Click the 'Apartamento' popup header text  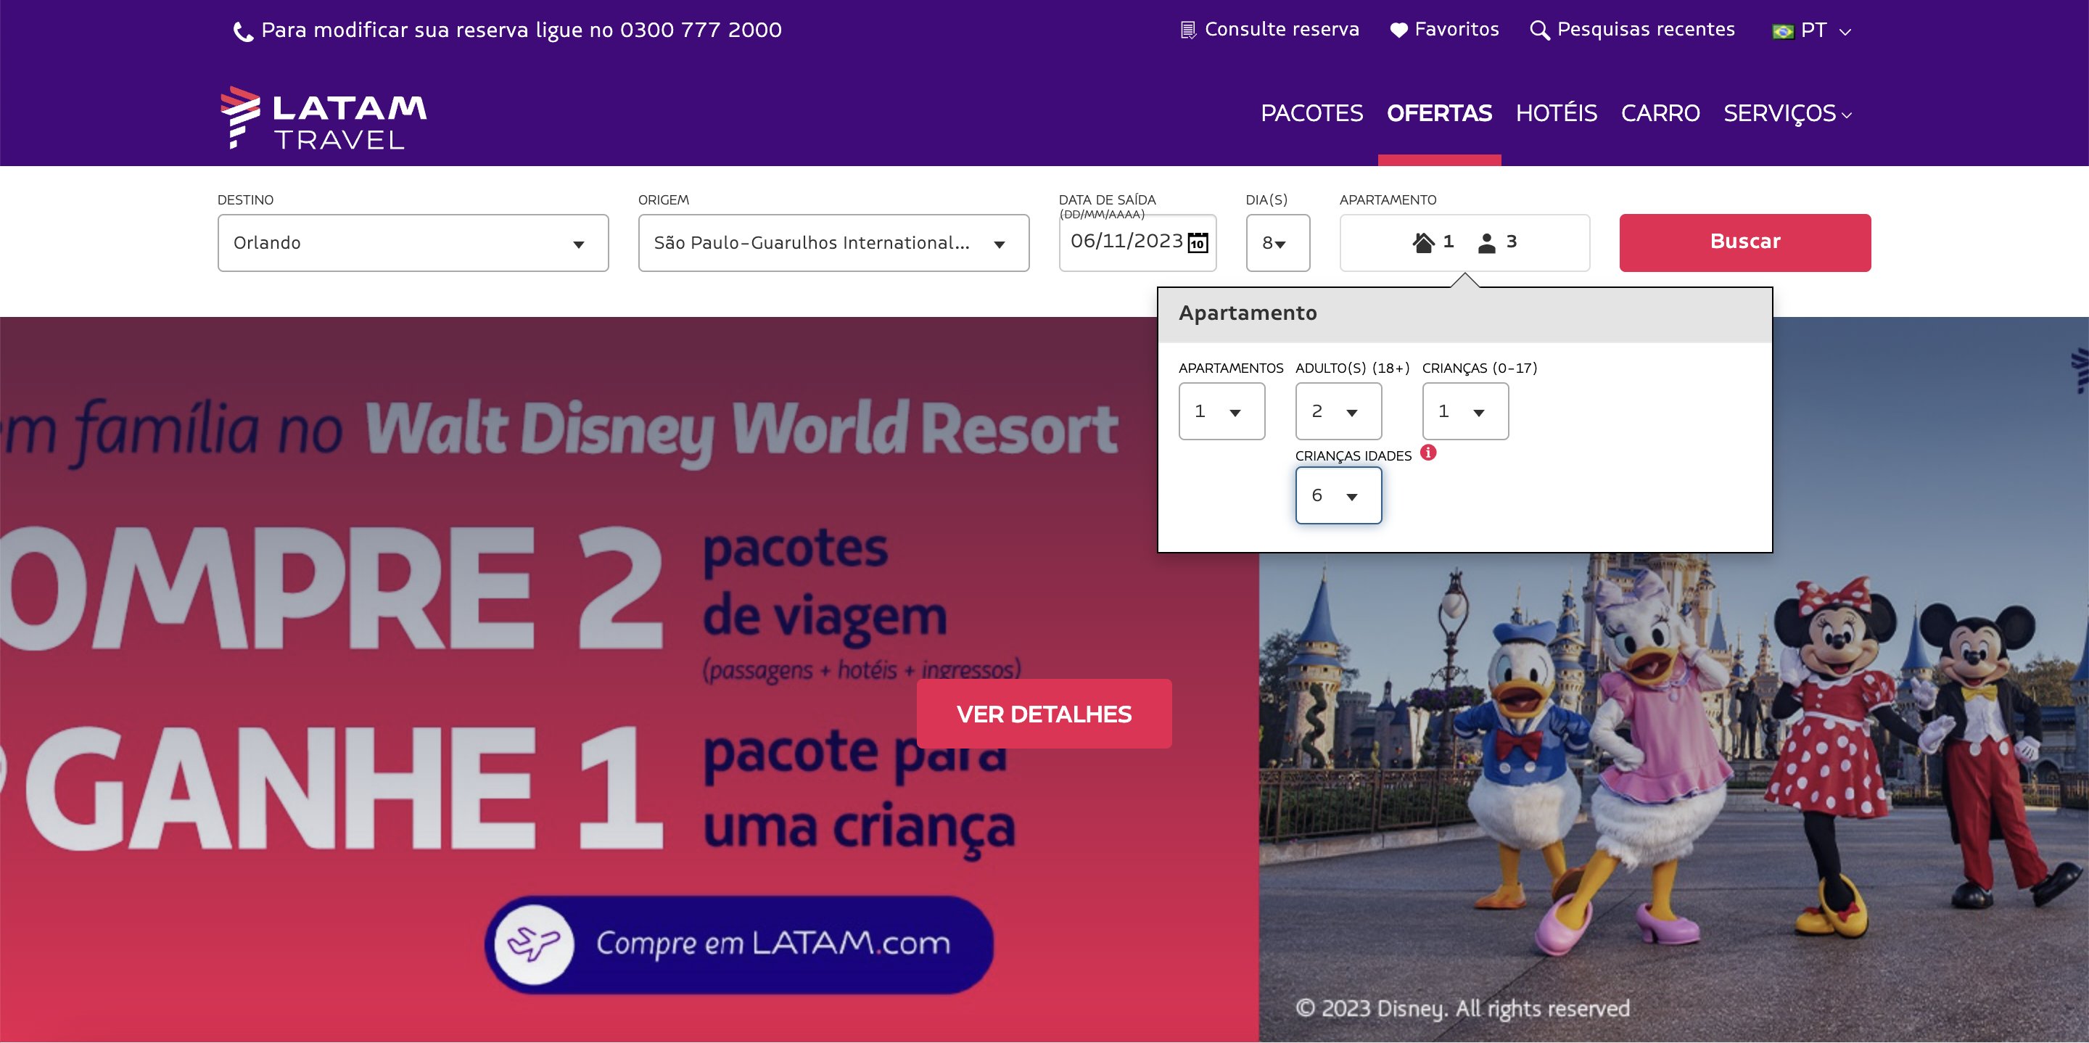[1248, 313]
